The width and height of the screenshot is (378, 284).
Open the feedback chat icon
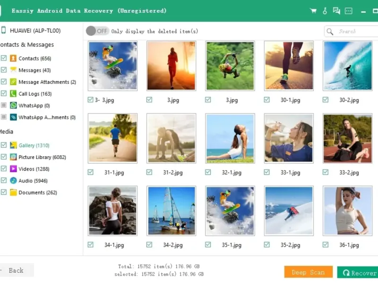[336, 11]
